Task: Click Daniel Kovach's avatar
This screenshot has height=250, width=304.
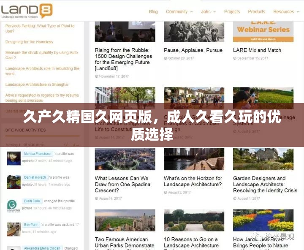Action: click(14, 182)
